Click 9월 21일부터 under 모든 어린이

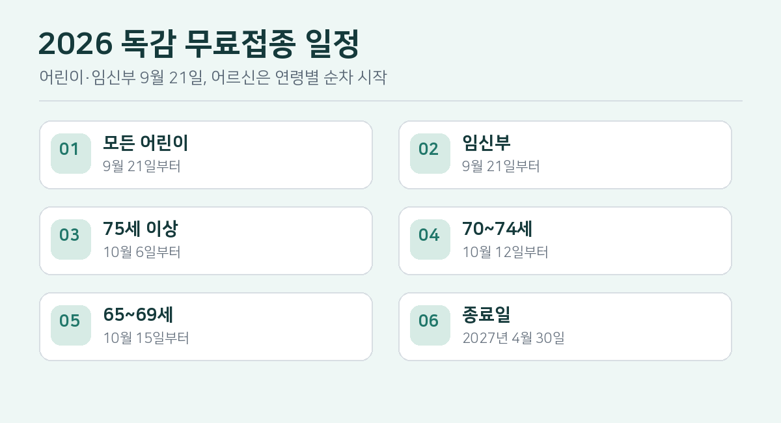142,166
